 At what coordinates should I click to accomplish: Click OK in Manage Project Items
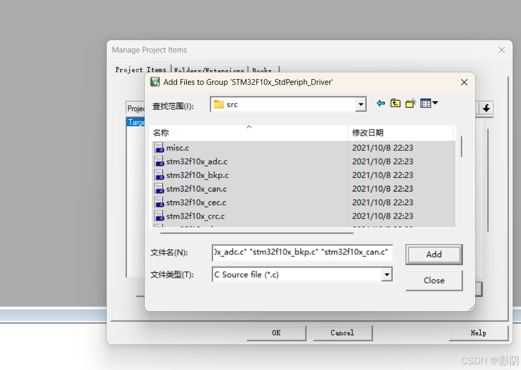click(x=276, y=333)
